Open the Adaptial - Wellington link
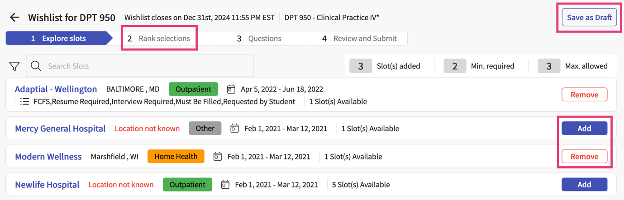Screen dimensions: 624x200 [x=56, y=89]
